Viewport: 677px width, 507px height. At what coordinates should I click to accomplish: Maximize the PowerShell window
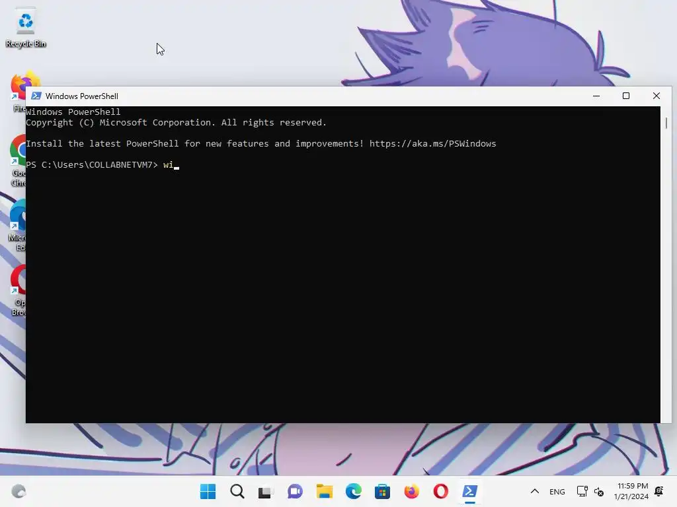626,96
